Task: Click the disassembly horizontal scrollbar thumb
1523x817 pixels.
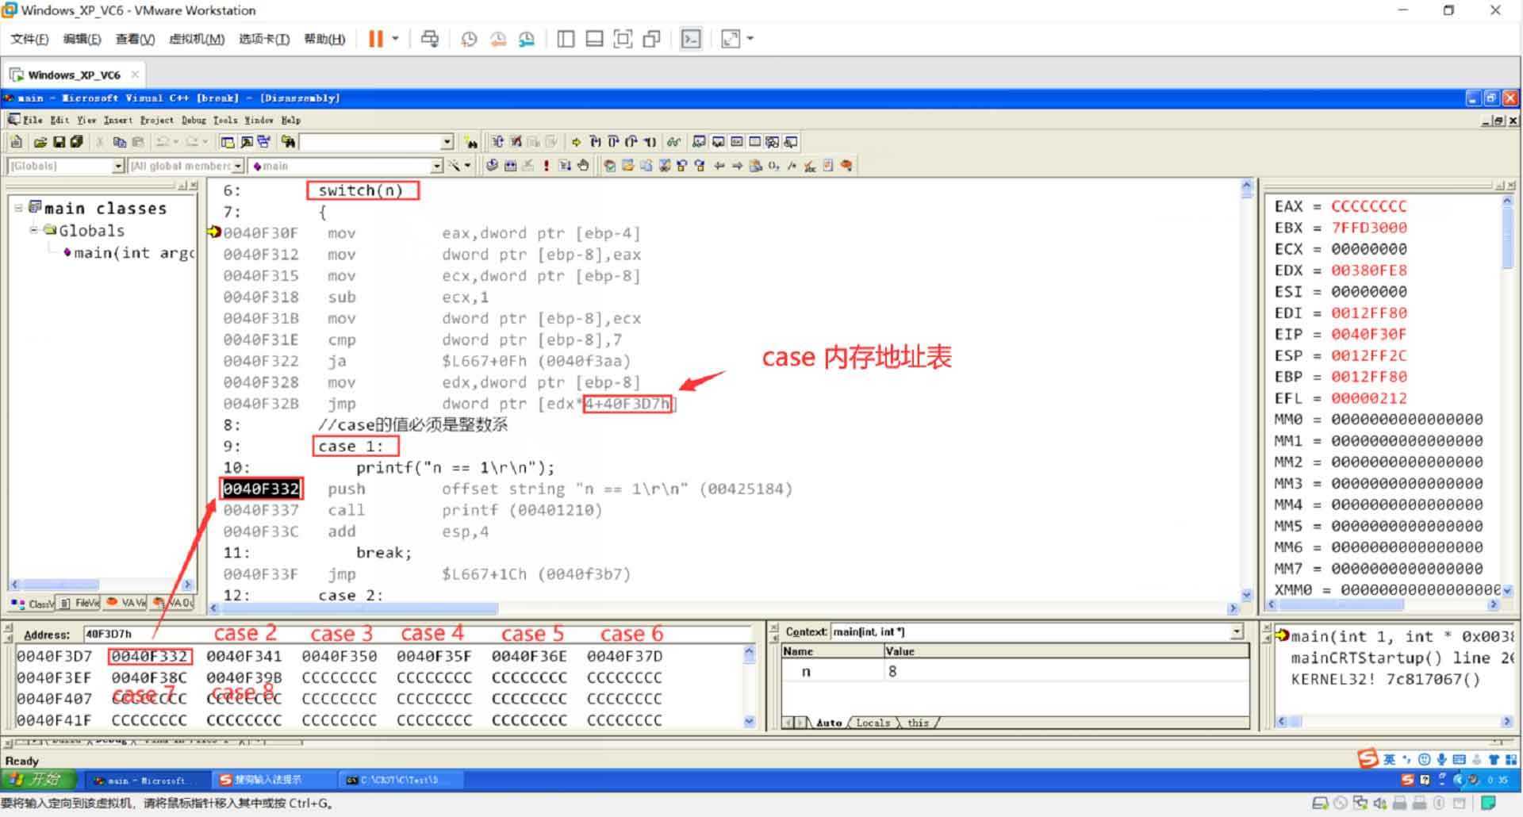Action: coord(361,608)
